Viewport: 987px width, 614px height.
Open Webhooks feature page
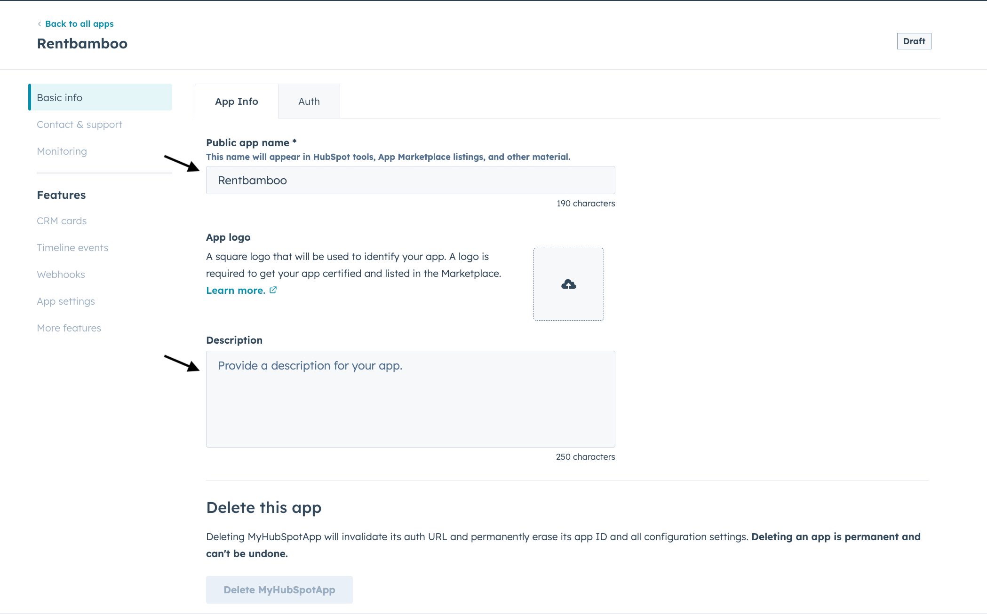61,275
